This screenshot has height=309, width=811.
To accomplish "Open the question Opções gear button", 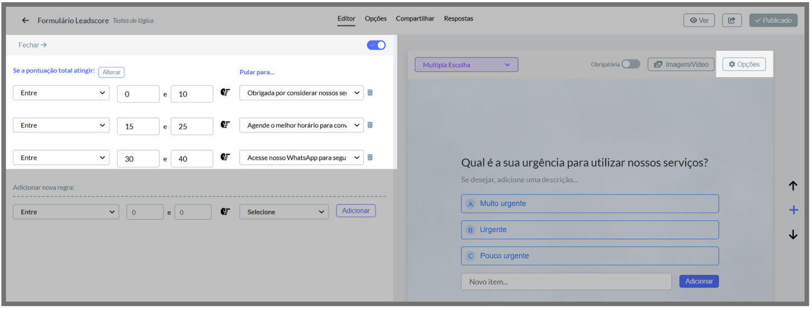I will point(744,64).
